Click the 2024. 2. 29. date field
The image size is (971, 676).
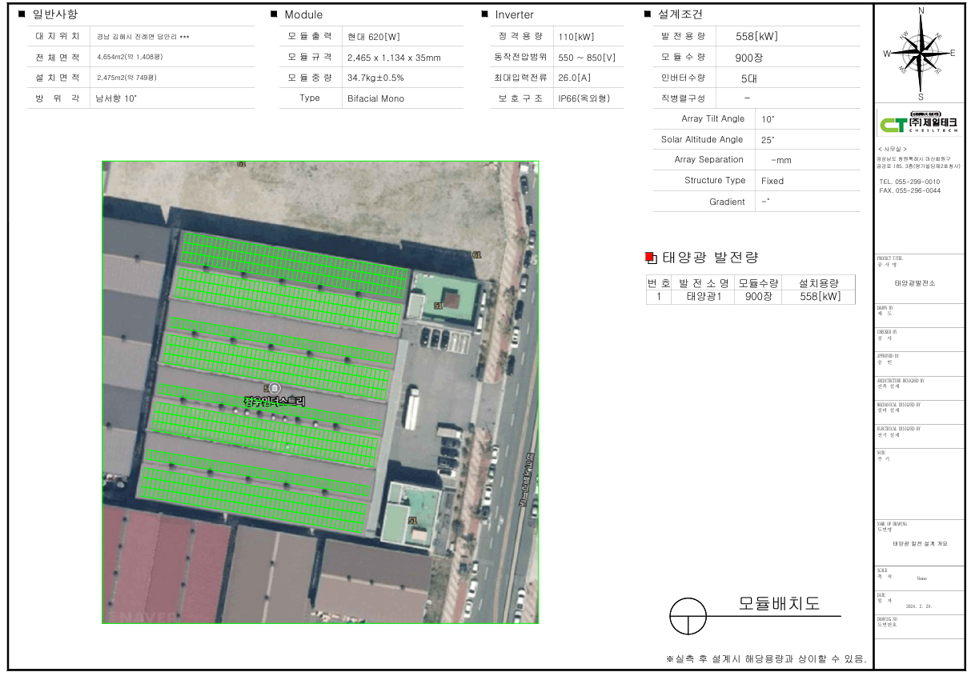point(919,606)
